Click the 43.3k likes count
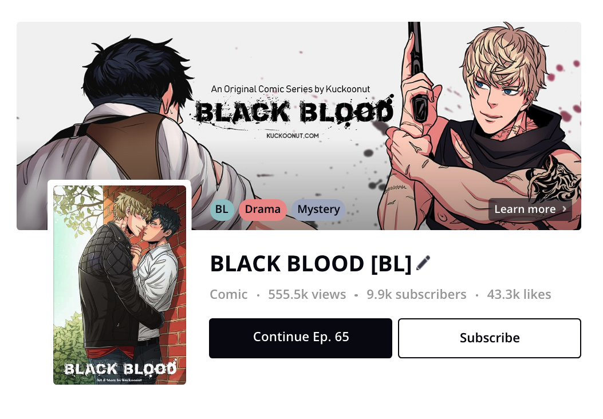The height and width of the screenshot is (419, 603). click(519, 294)
